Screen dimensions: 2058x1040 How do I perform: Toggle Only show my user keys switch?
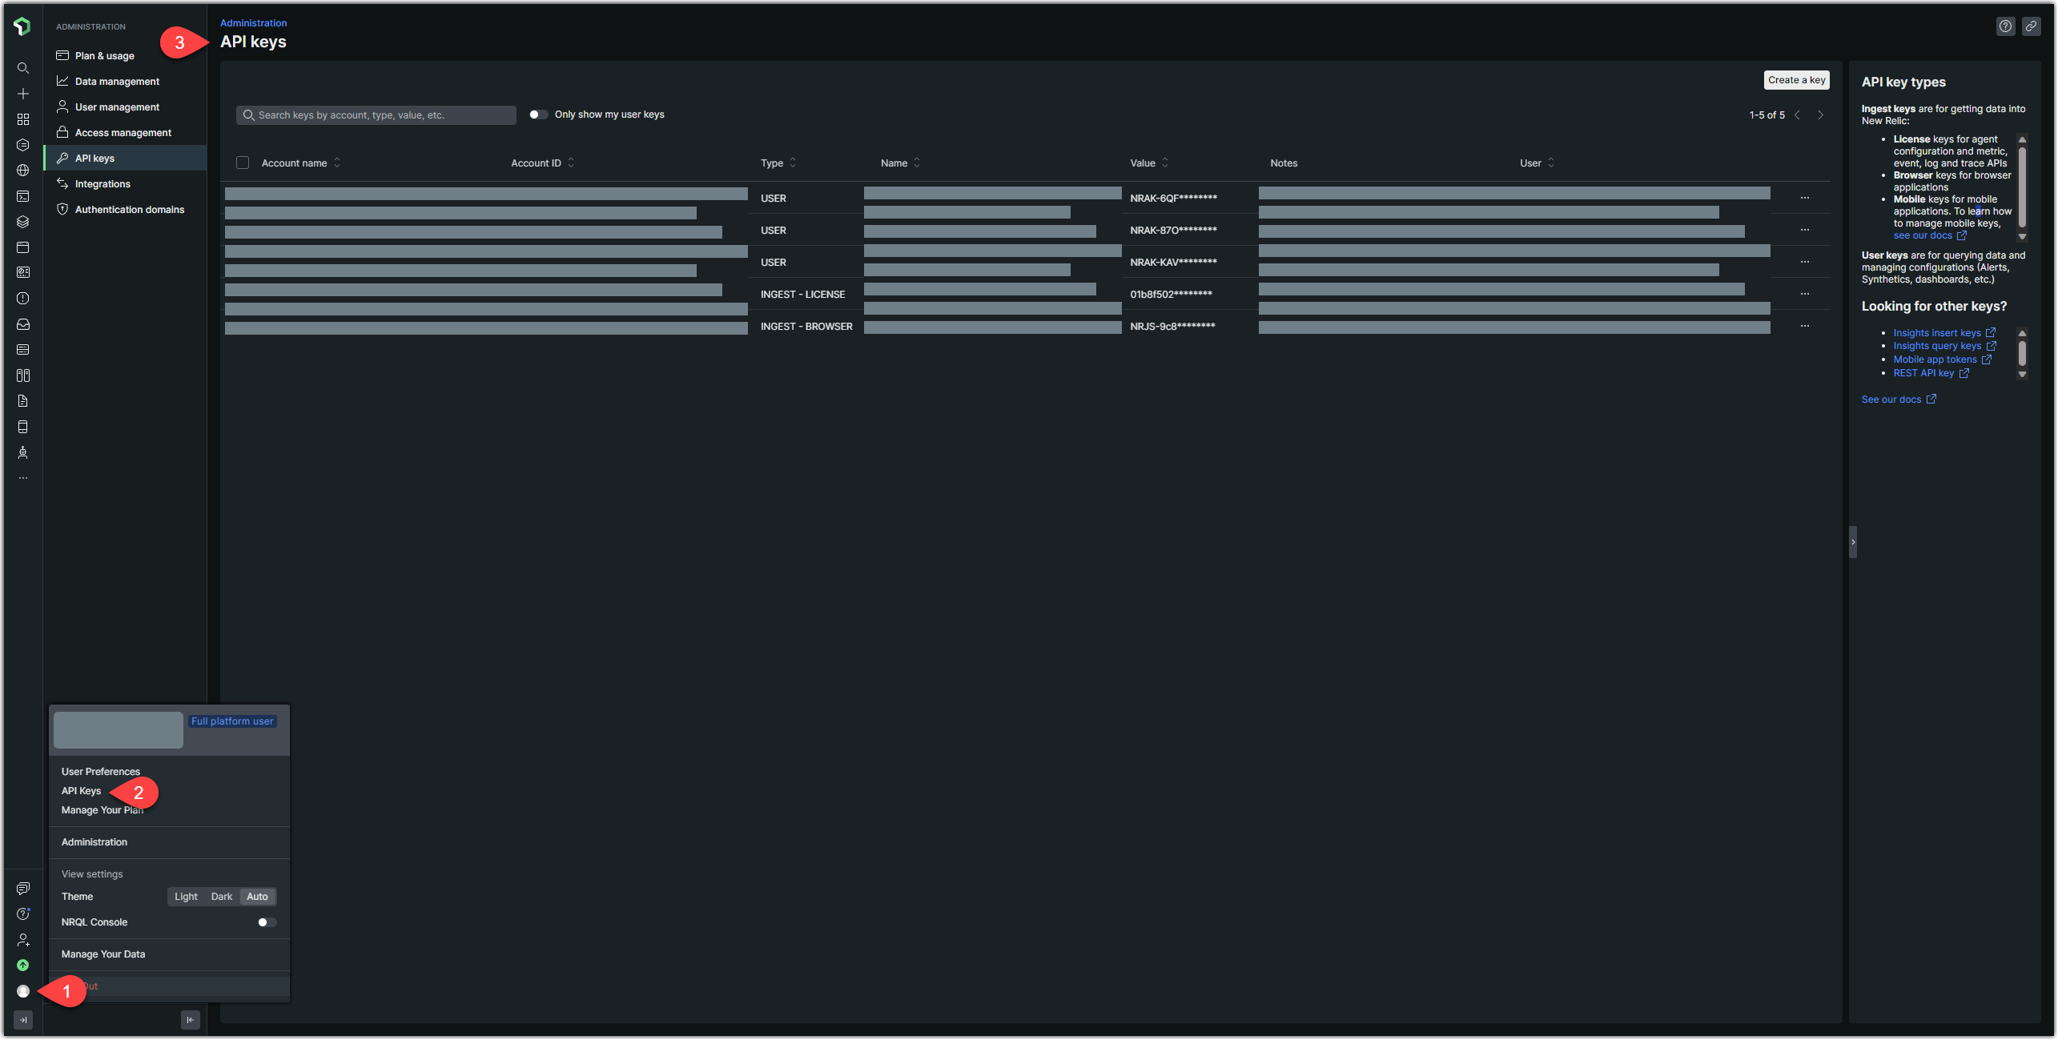538,114
